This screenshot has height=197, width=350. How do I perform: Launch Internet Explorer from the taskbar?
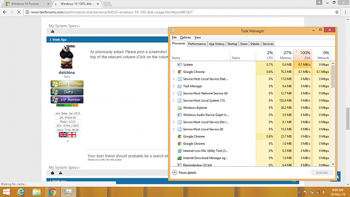tap(21, 192)
